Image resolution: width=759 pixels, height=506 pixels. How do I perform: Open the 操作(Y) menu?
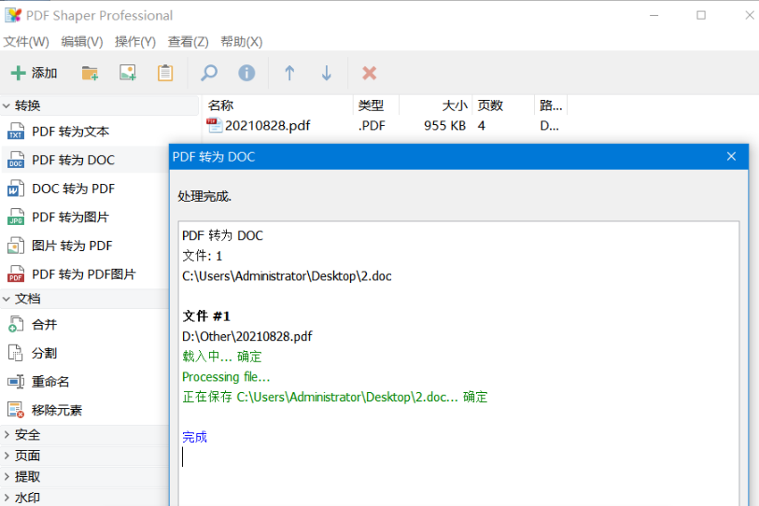click(x=135, y=42)
